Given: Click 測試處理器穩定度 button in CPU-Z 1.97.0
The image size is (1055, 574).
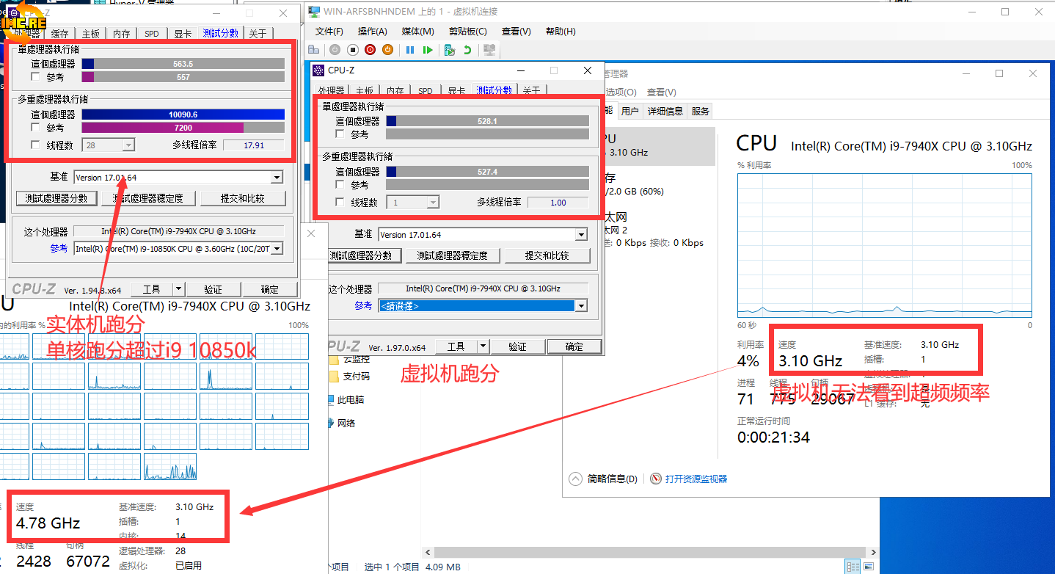Looking at the screenshot, I should coord(458,255).
